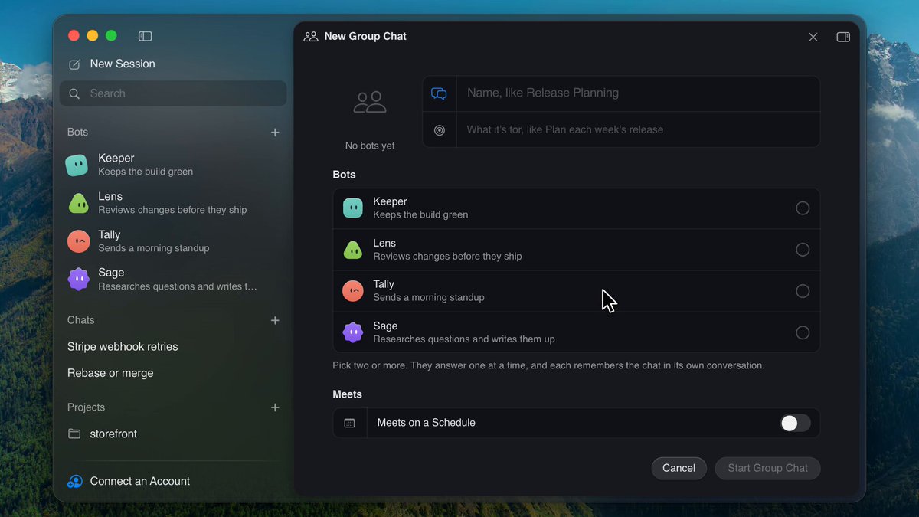Click Sage's avatar in the dialog bot list

tap(352, 332)
